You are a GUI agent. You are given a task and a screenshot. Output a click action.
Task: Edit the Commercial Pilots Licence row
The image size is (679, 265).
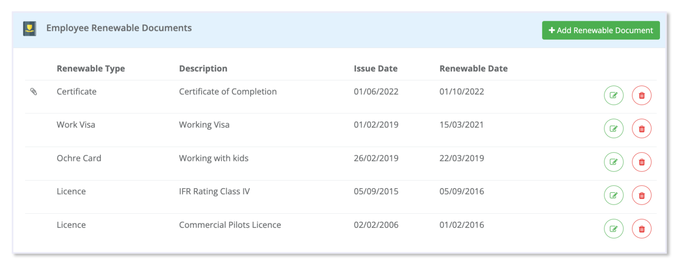(x=614, y=229)
